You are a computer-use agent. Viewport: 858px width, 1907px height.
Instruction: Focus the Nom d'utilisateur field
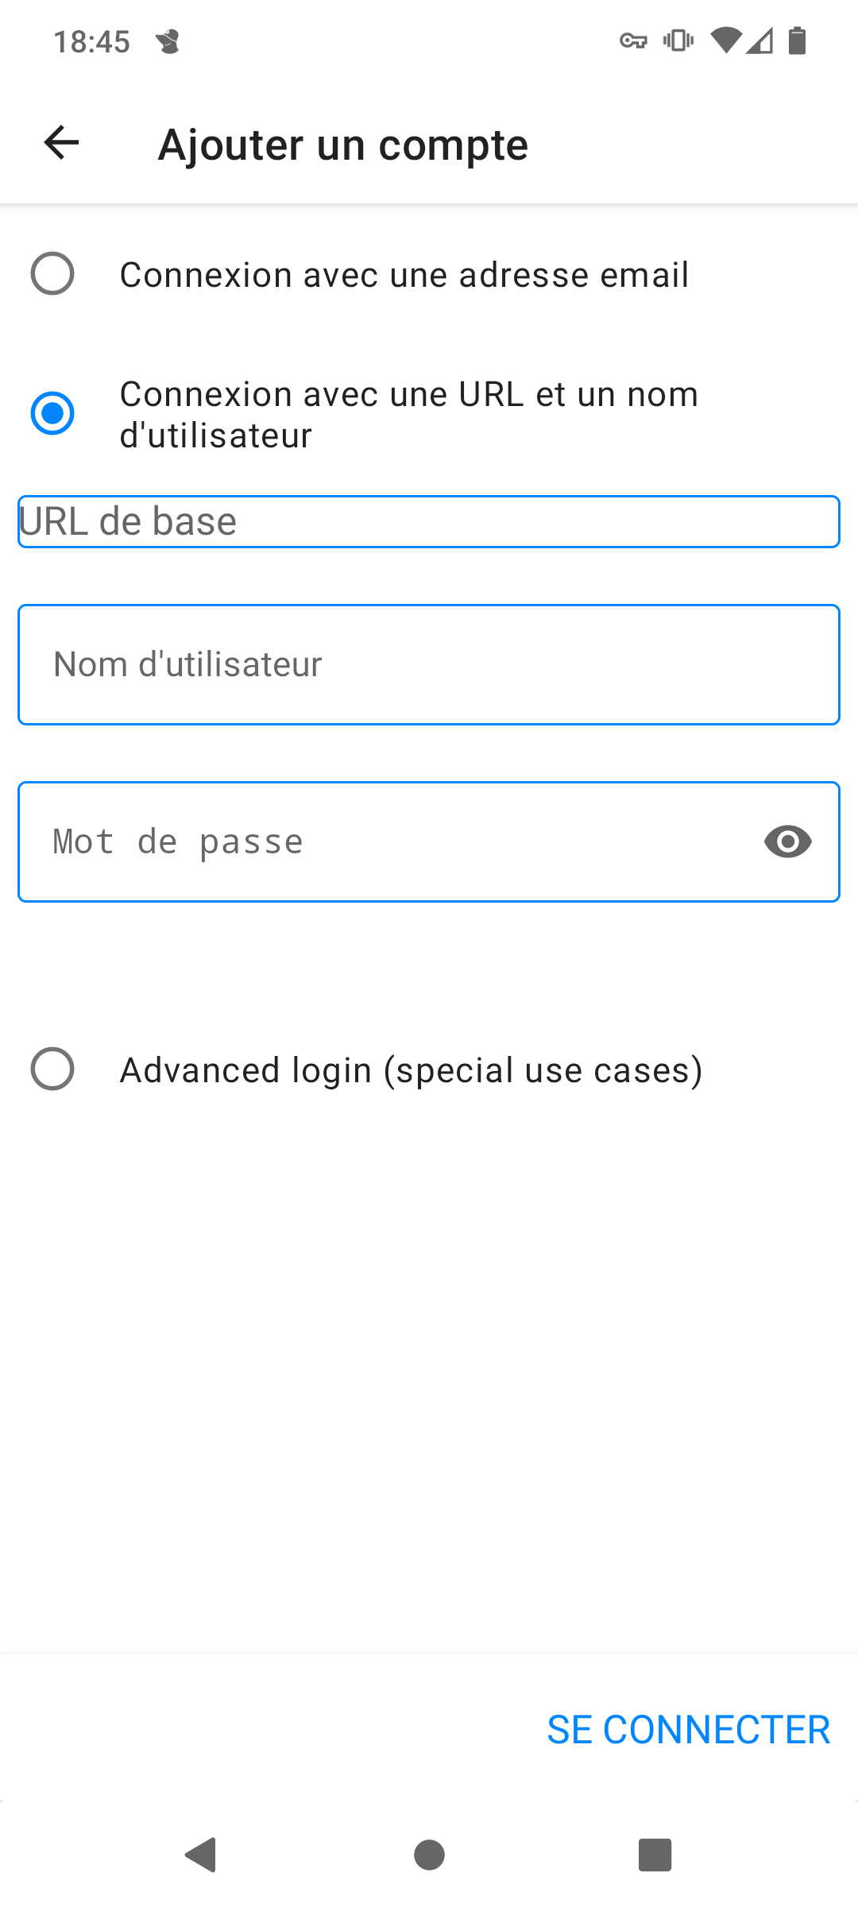click(429, 664)
